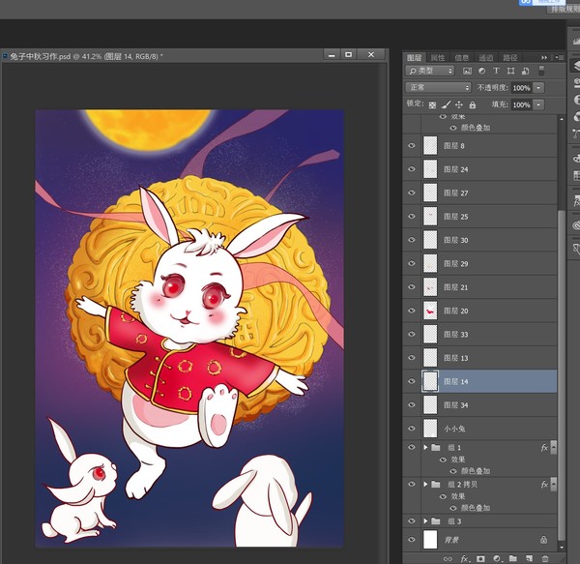Switch to the 通道 tab
Viewport: 580px width, 564px height.
485,58
